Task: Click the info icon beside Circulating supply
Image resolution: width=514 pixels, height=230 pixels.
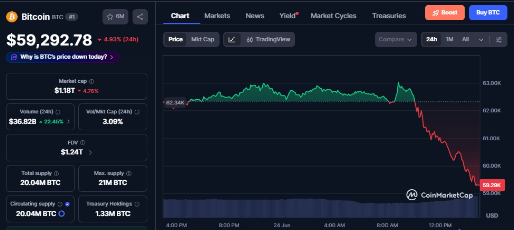Action: click(x=60, y=204)
